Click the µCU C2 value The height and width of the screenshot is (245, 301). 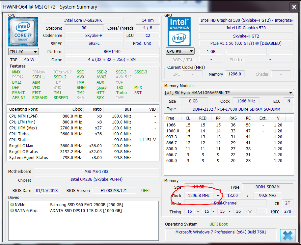(148, 36)
